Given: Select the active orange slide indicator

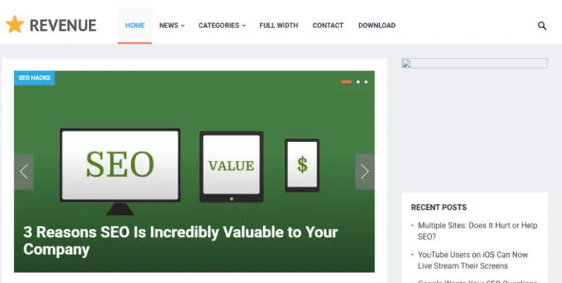Looking at the screenshot, I should pos(346,82).
